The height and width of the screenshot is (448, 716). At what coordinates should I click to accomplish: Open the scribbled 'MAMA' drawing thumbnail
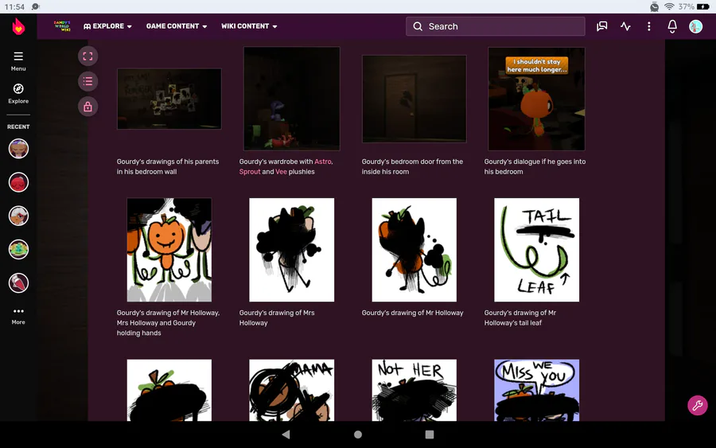pyautogui.click(x=292, y=390)
